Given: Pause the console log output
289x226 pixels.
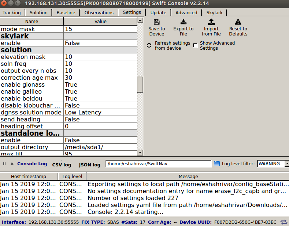Looking at the screenshot, I should coord(5,164).
